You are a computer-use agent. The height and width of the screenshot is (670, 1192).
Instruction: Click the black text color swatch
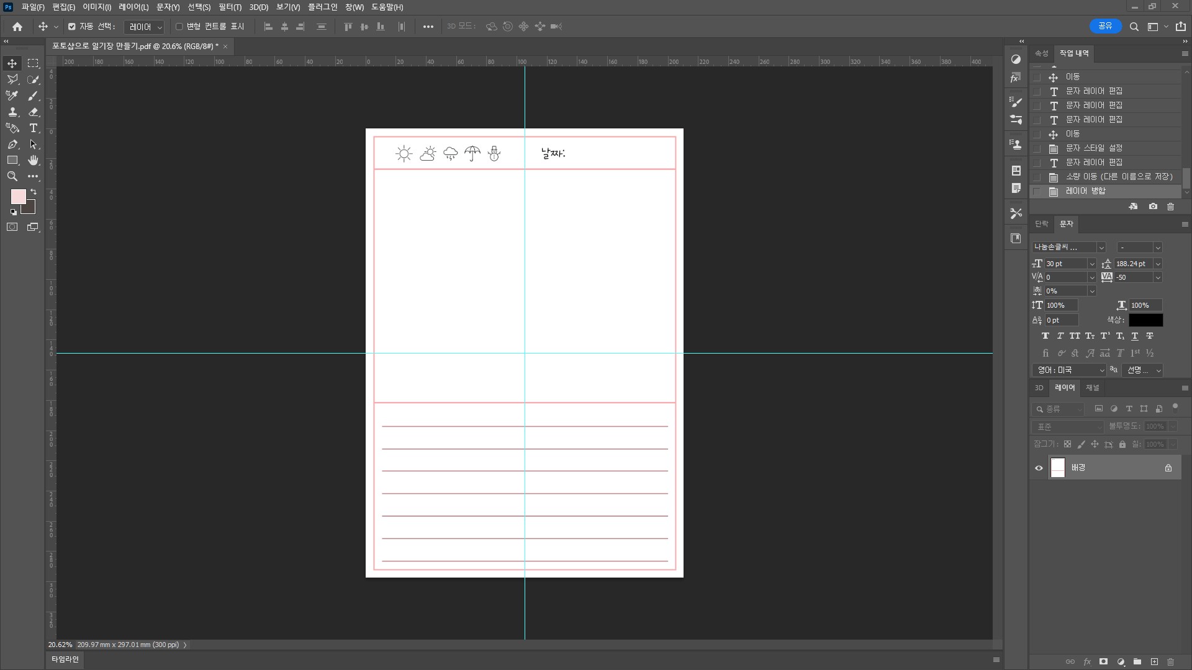click(1145, 320)
